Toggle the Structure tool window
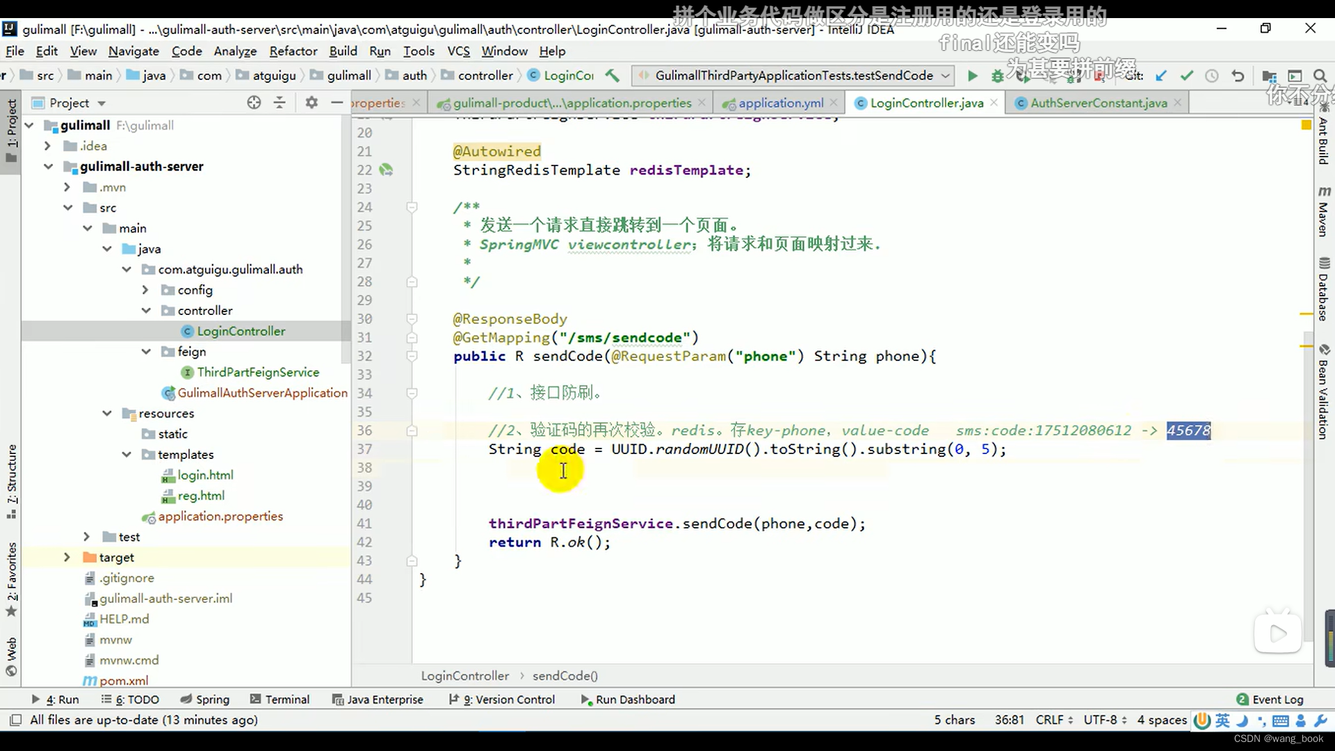This screenshot has height=751, width=1335. pos(11,481)
